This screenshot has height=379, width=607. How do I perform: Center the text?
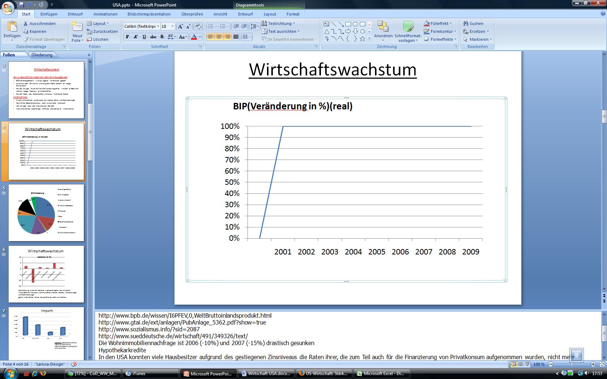[219, 36]
